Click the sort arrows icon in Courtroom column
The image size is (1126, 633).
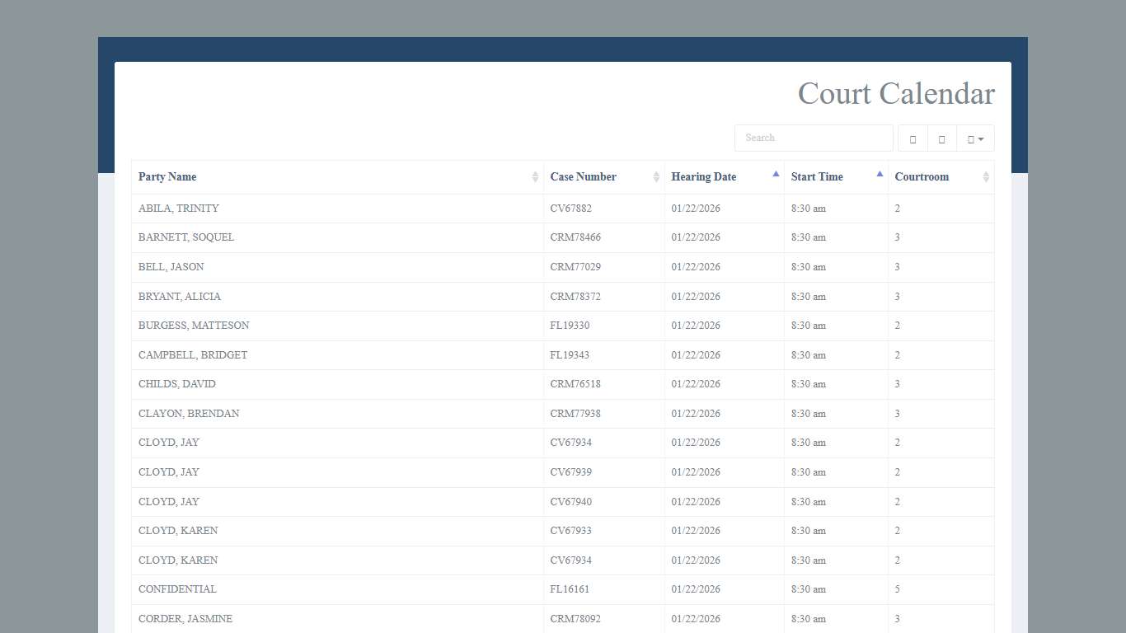pos(986,177)
